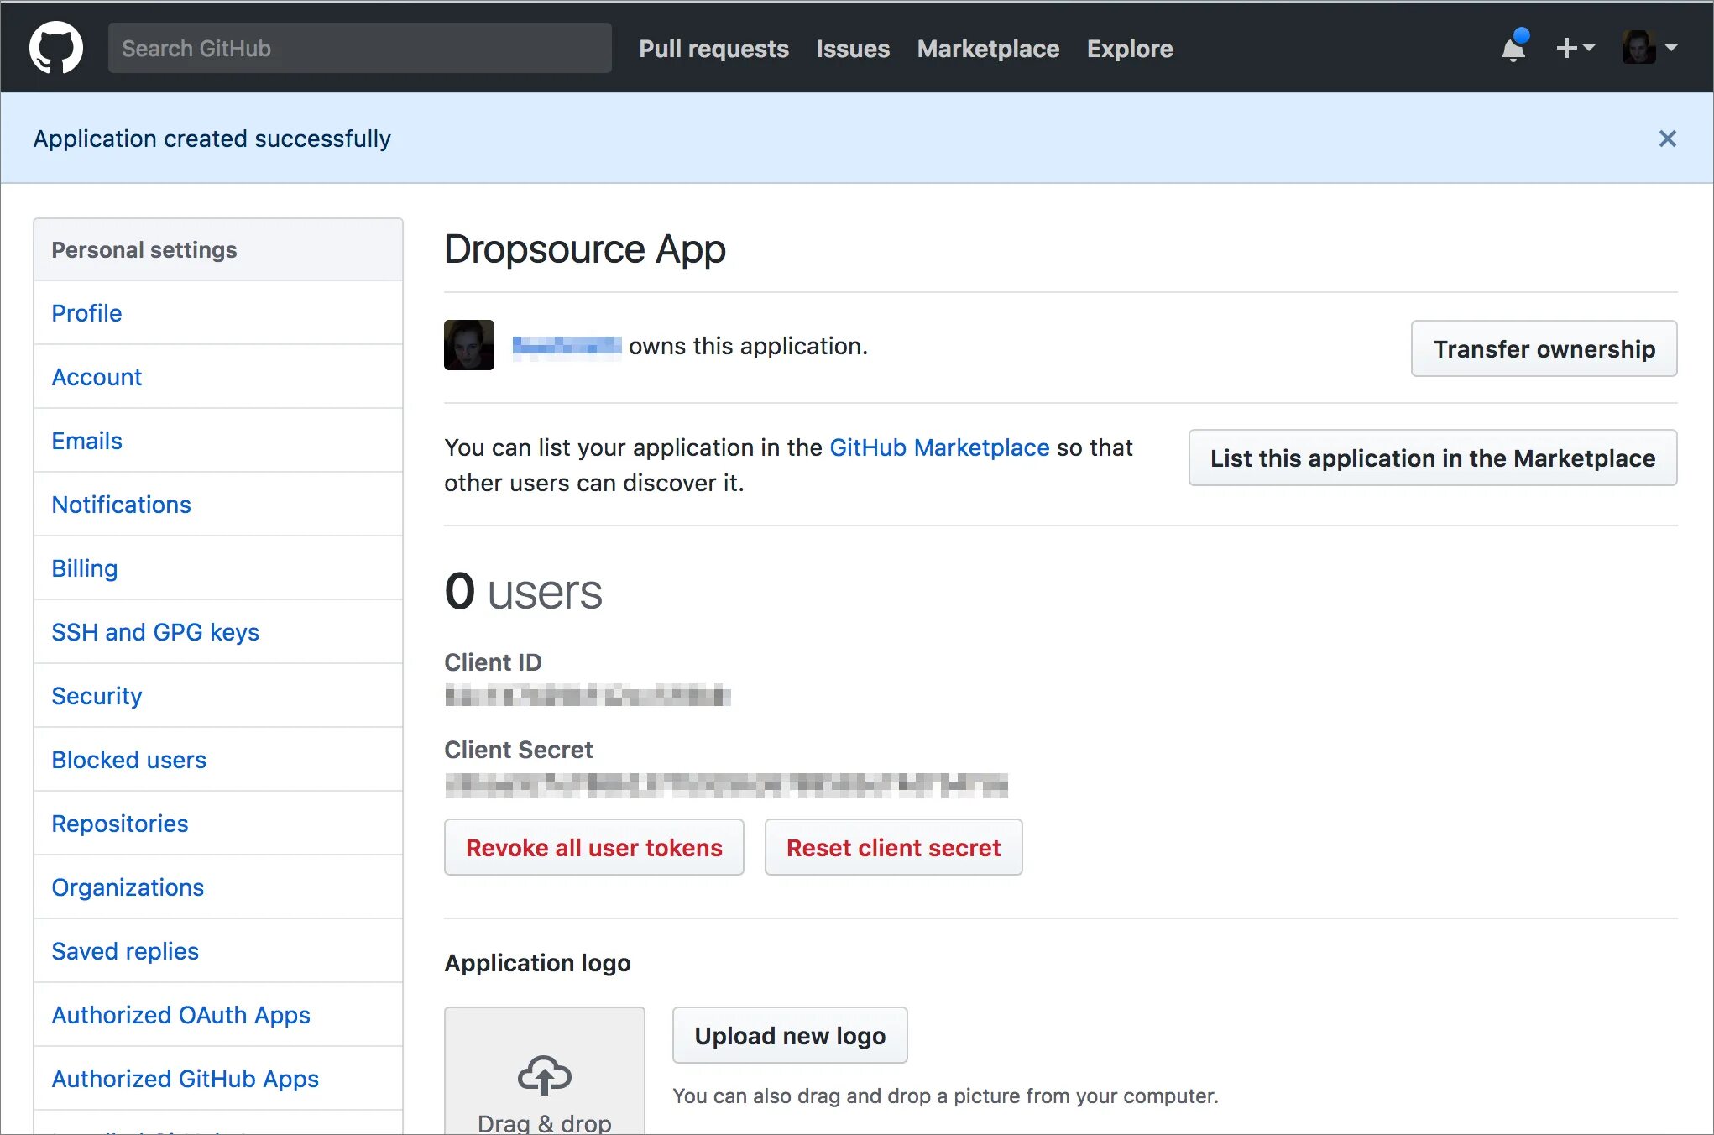Expand the plus create-new dropdown
Viewport: 1714px width, 1135px height.
tap(1575, 48)
